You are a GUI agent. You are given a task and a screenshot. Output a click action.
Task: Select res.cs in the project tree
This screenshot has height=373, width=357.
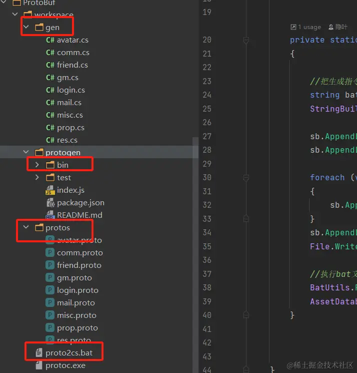67,140
